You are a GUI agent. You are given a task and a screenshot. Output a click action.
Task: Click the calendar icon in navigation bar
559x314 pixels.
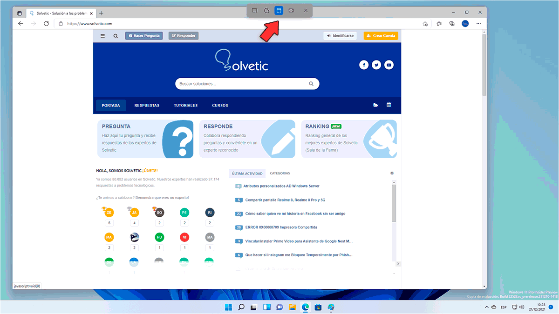click(x=389, y=105)
